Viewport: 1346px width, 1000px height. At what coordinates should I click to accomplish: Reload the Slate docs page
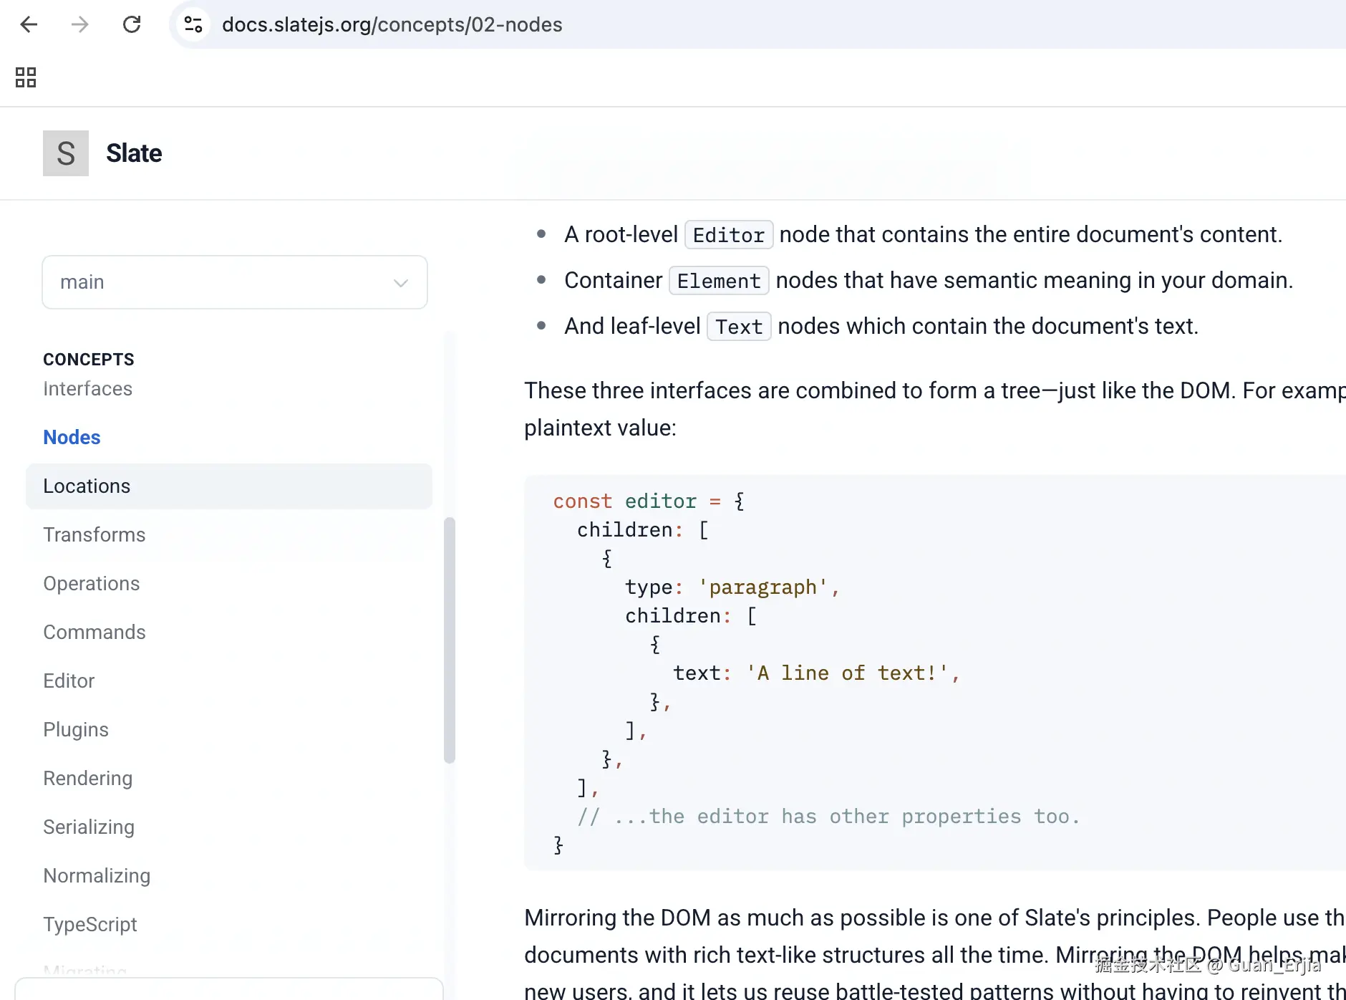[132, 24]
